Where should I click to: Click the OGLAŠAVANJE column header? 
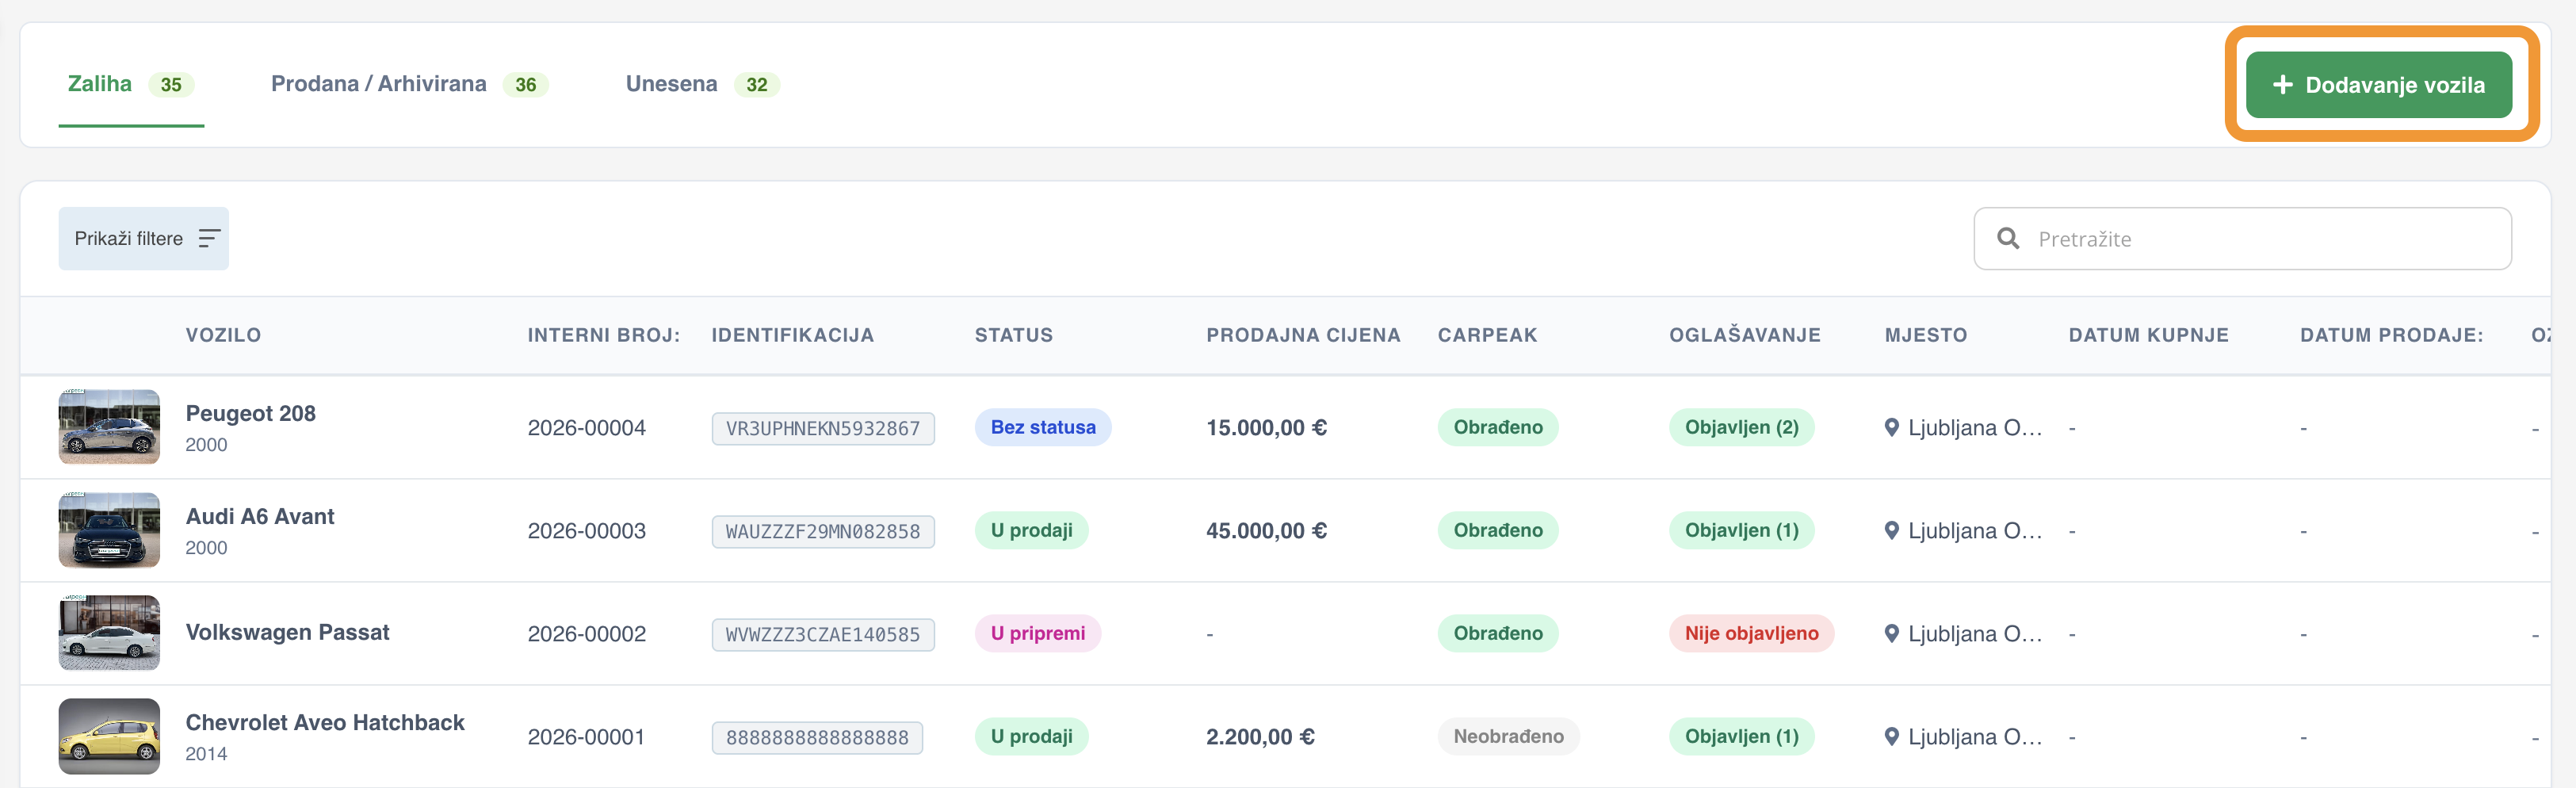pos(1745,335)
